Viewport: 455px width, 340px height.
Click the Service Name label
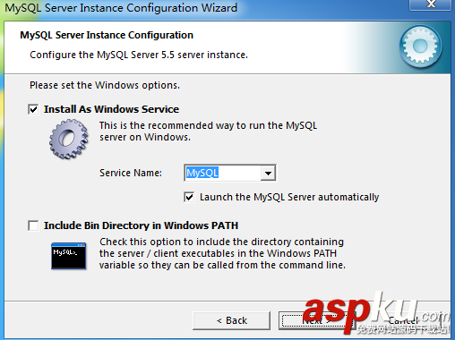click(x=131, y=173)
